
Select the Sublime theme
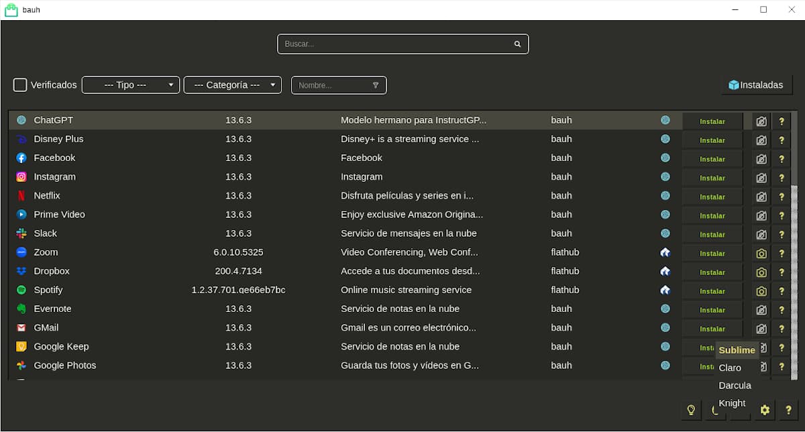pyautogui.click(x=737, y=350)
